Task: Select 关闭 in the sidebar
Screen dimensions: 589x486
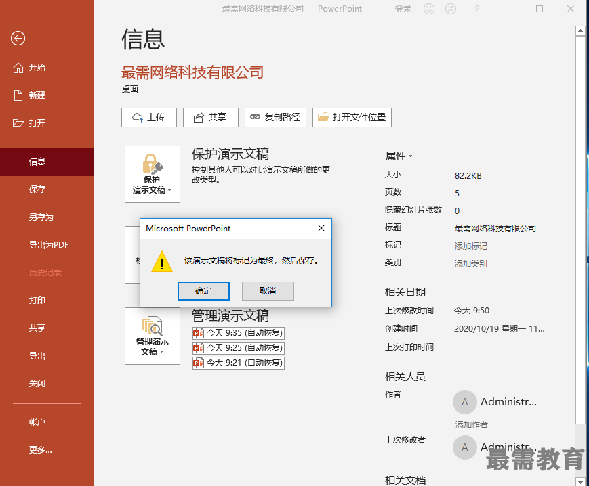Action: [x=37, y=384]
